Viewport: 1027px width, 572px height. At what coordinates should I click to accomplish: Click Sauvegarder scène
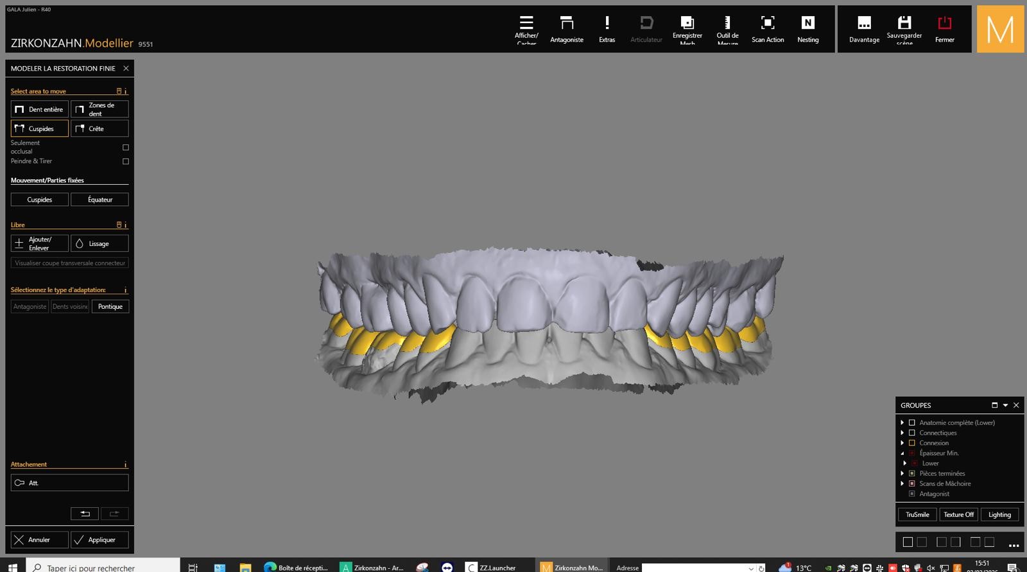tap(904, 30)
